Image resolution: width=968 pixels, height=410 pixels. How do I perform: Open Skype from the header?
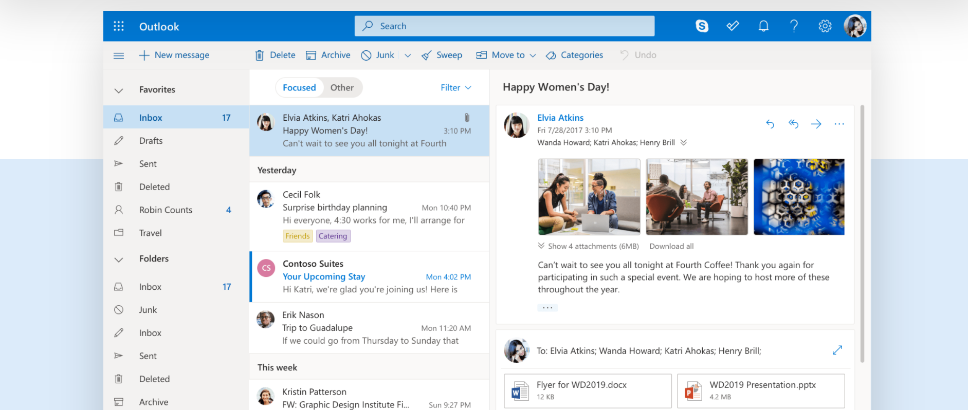point(702,26)
